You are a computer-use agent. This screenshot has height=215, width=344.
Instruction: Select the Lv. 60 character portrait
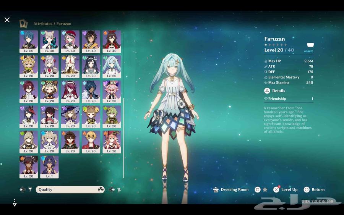pos(29,42)
